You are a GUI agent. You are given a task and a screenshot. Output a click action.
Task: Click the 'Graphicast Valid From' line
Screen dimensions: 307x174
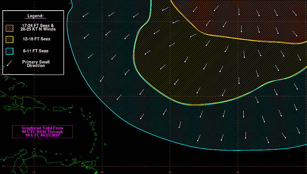coord(42,128)
